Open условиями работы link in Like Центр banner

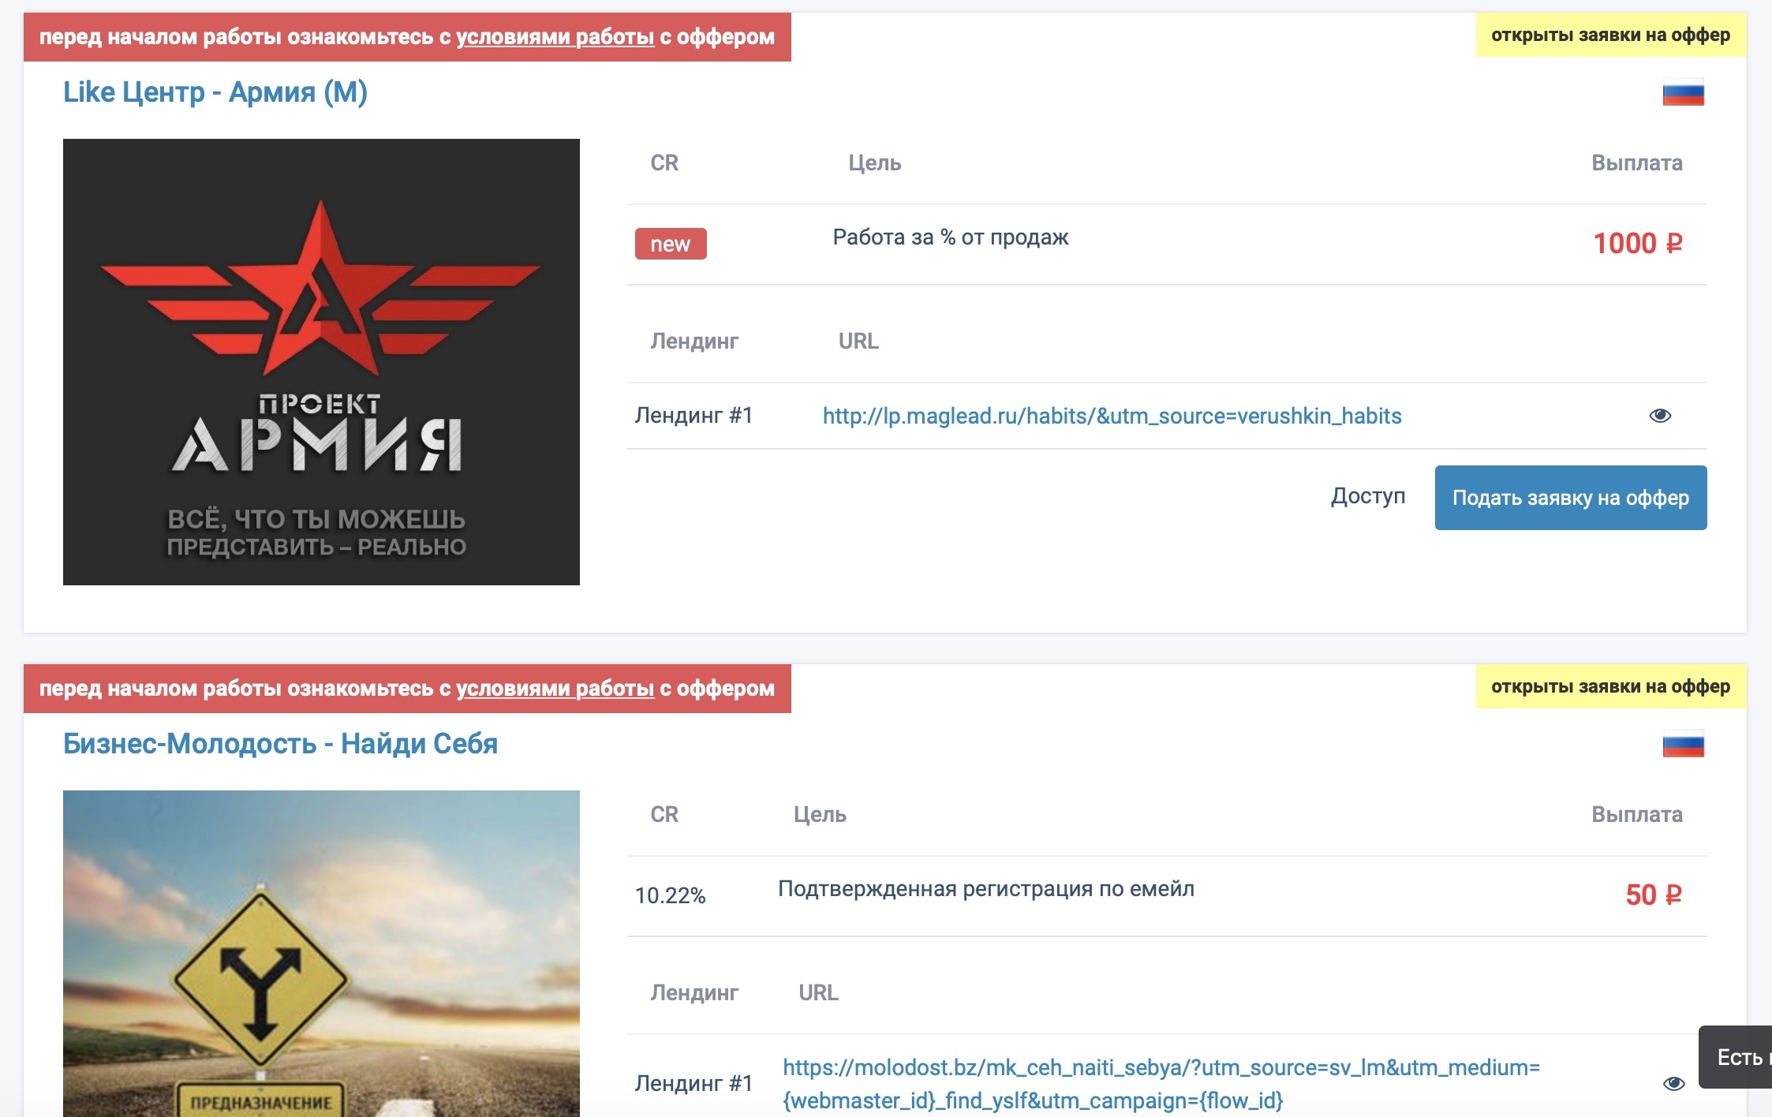[x=555, y=37]
